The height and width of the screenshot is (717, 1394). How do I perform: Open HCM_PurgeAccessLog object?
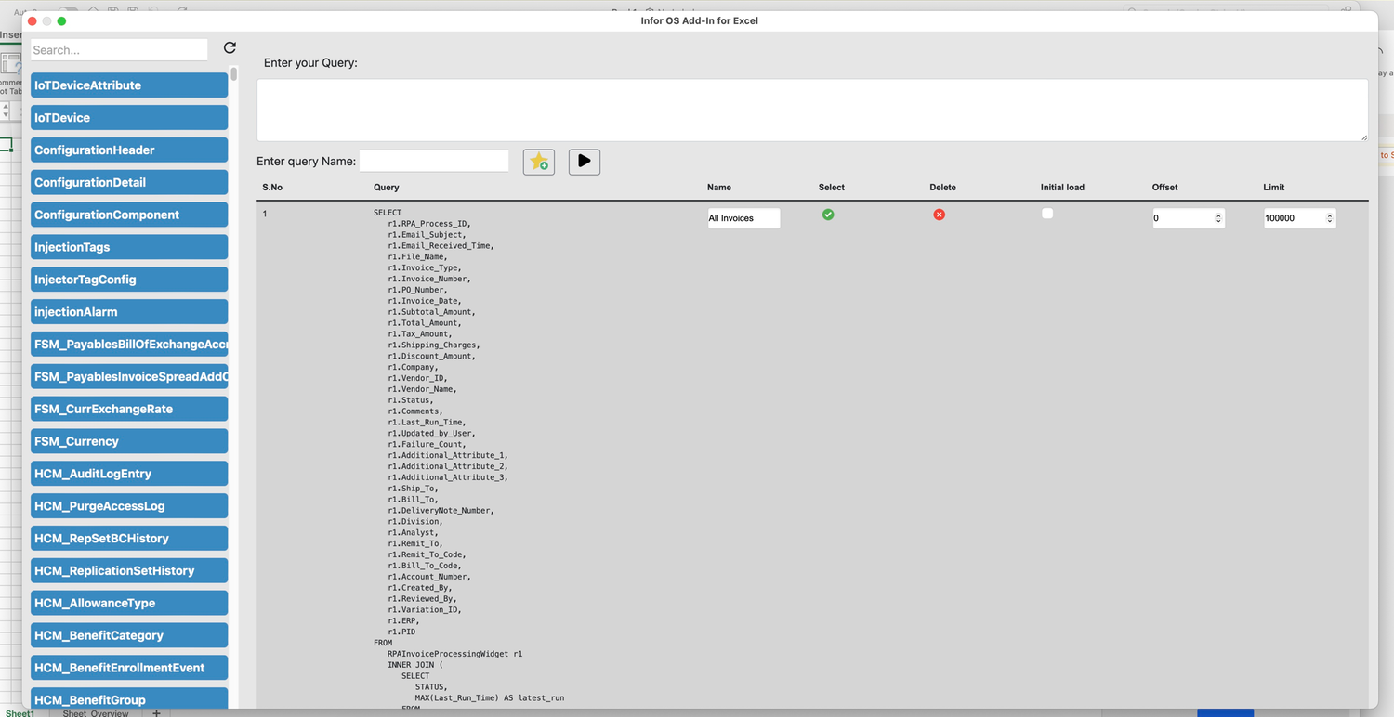(x=129, y=506)
